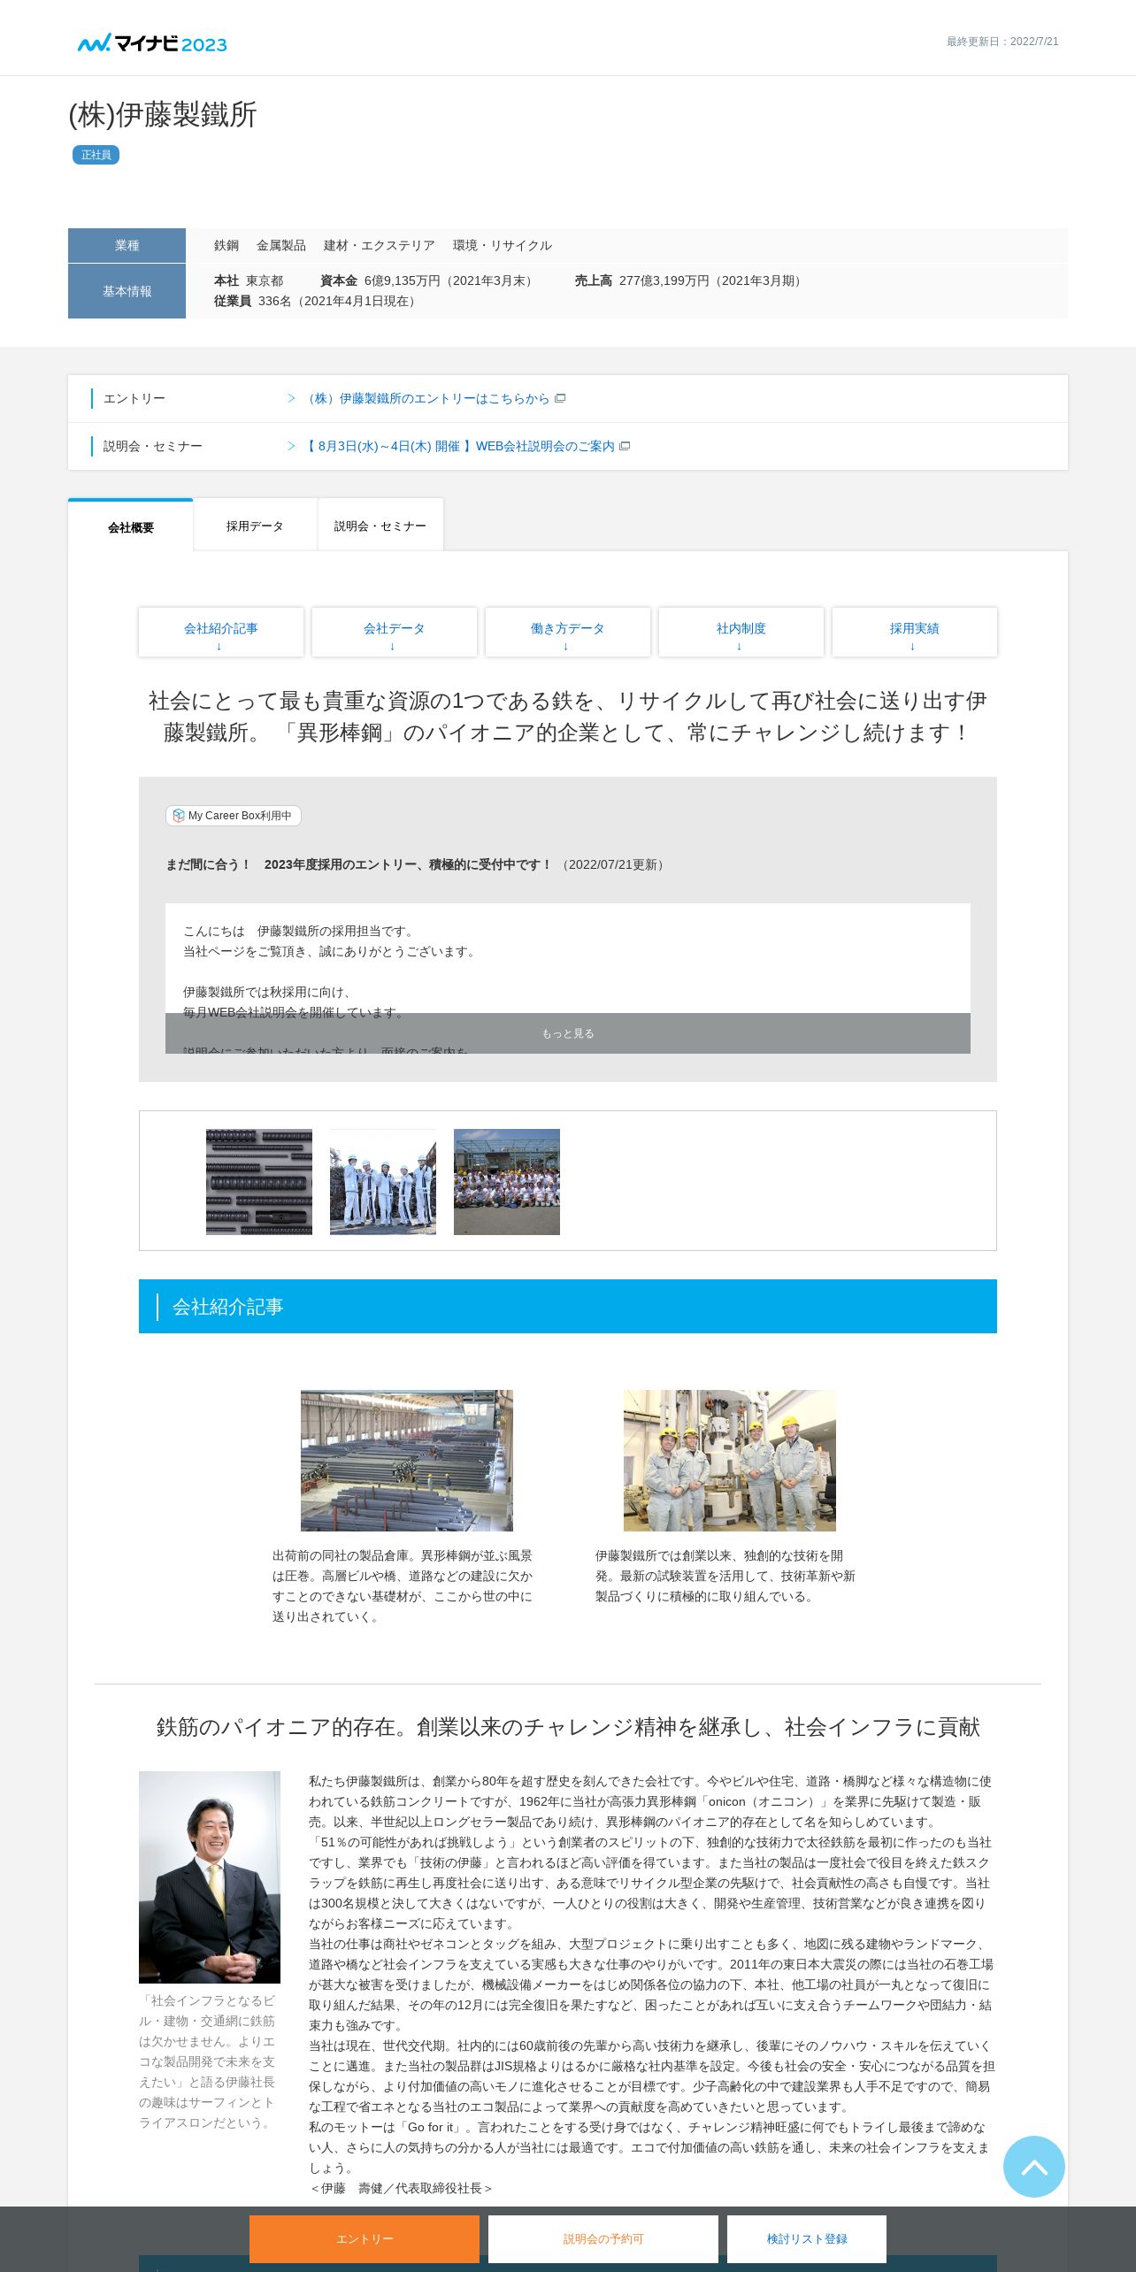Click the 鉄鋼 industry text

click(226, 246)
